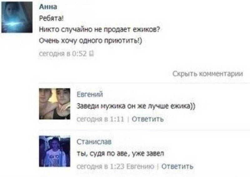Viewport: 250px width, 177px height.
Task: Click Анна's post text about ежиков
Action: pyautogui.click(x=99, y=29)
